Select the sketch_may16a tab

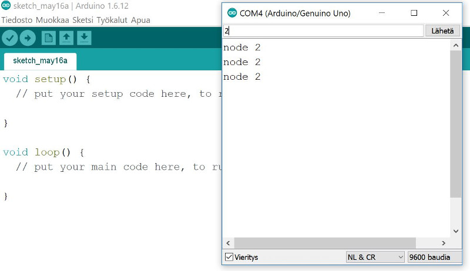point(40,61)
